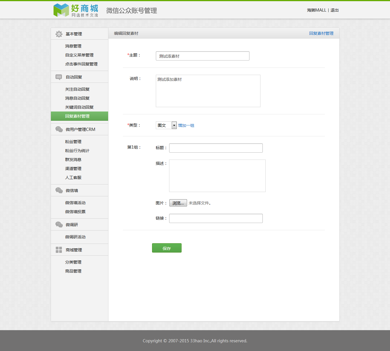
Task: Click the 微信公众账号管理 header title
Action: [132, 11]
